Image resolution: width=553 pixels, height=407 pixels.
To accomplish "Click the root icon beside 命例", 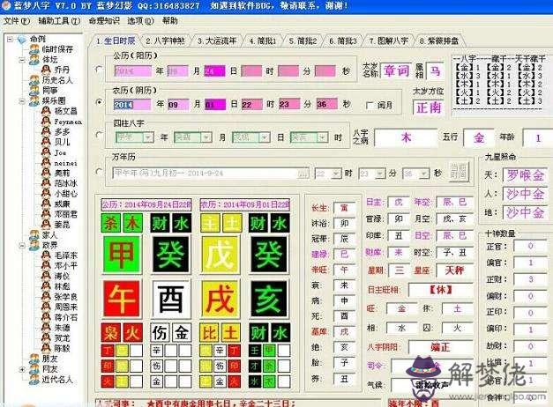I will coord(22,39).
